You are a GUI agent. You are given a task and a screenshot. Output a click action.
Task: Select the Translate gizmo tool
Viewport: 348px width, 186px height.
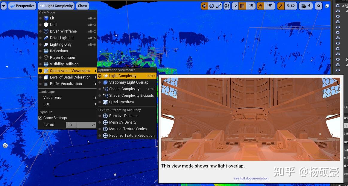point(204,6)
